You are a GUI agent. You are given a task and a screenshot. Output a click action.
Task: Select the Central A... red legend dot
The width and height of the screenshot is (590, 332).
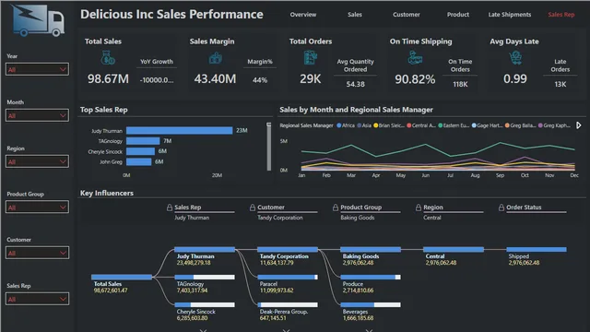408,125
